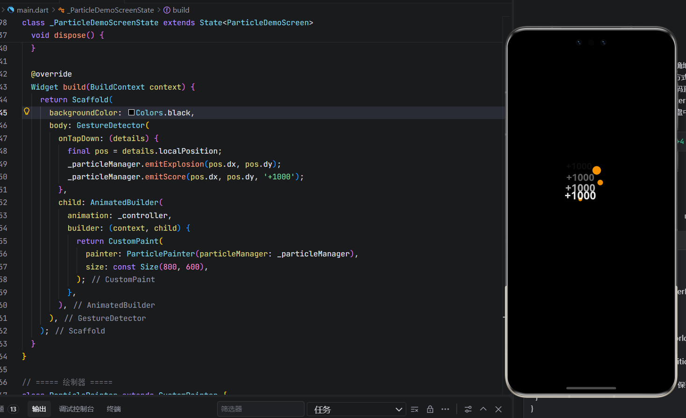The image size is (686, 418).
Task: Switch to the 调试控制台 tab
Action: pos(77,409)
